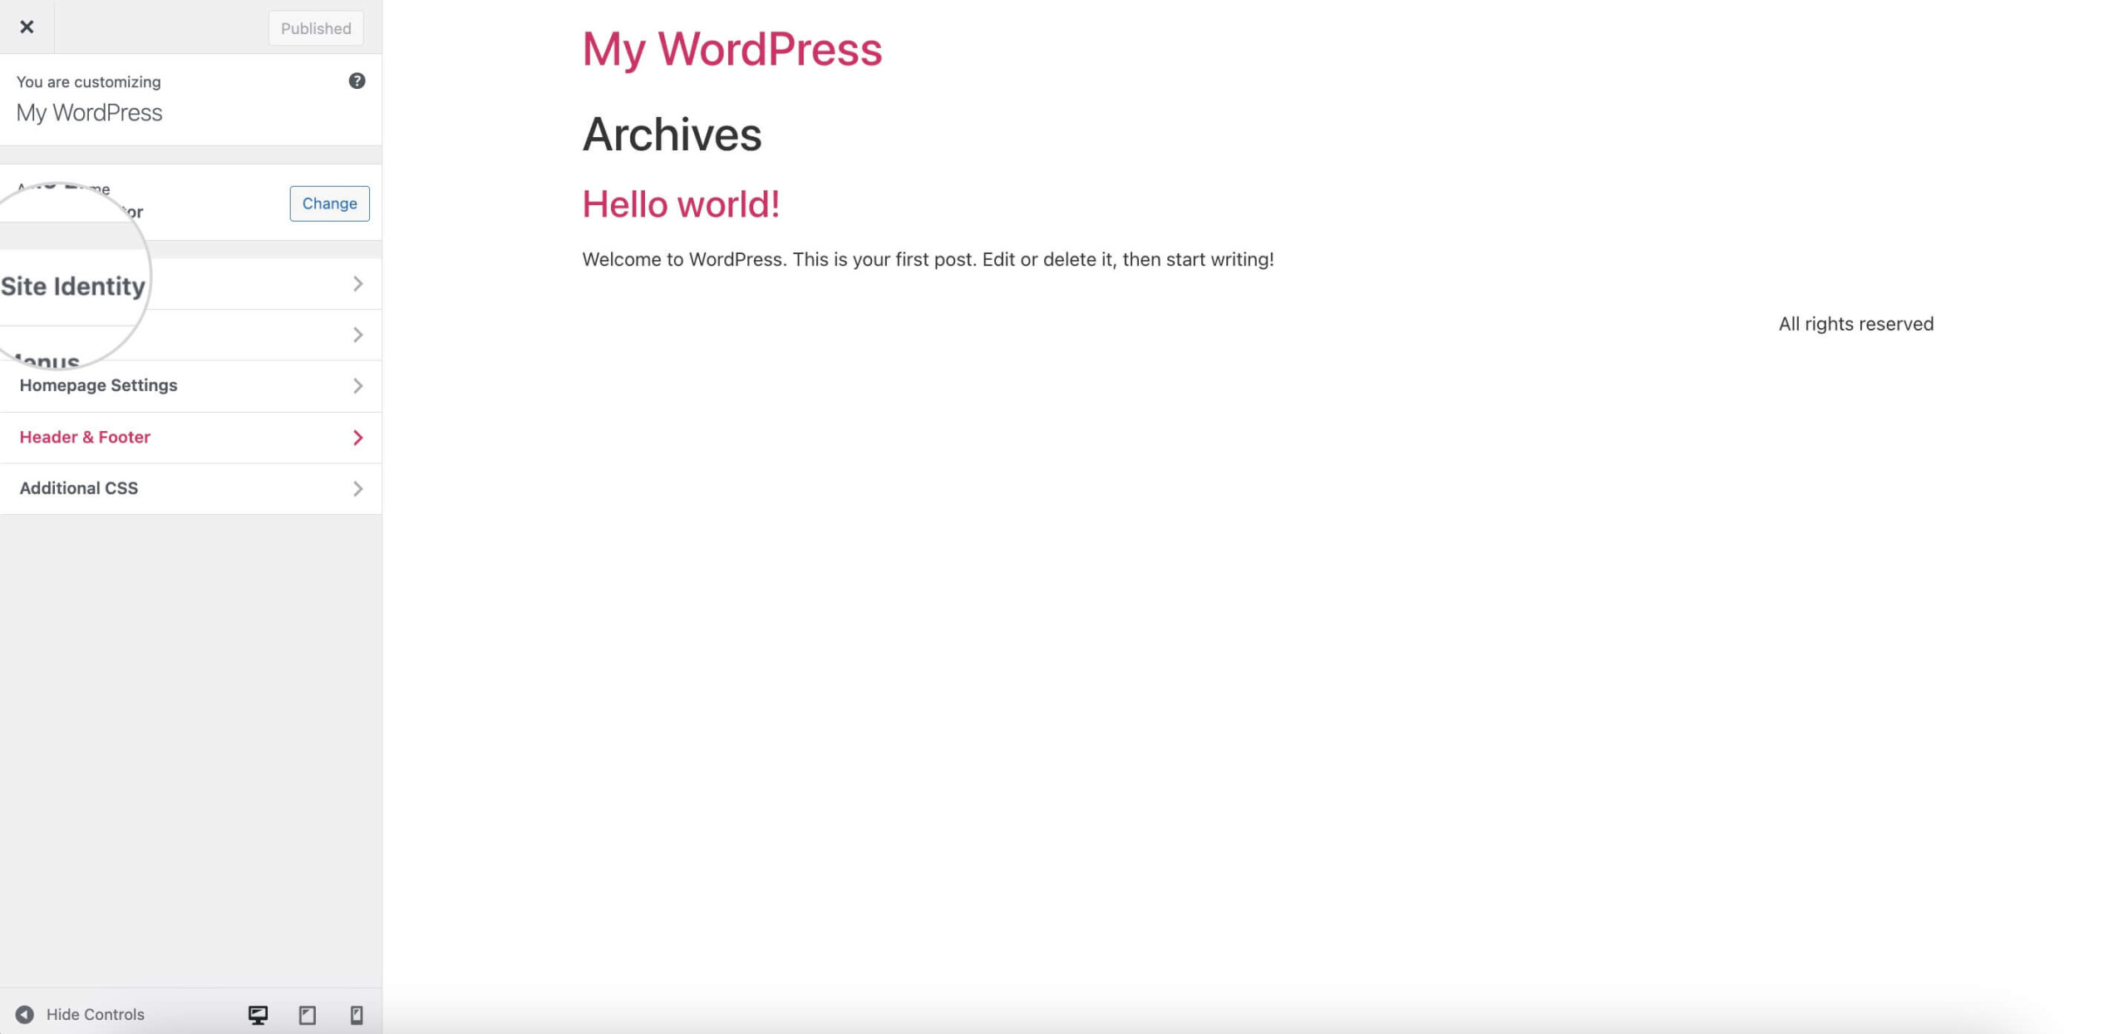This screenshot has width=2128, height=1034.
Task: Toggle Hide Controls at bottom
Action: 79,1014
